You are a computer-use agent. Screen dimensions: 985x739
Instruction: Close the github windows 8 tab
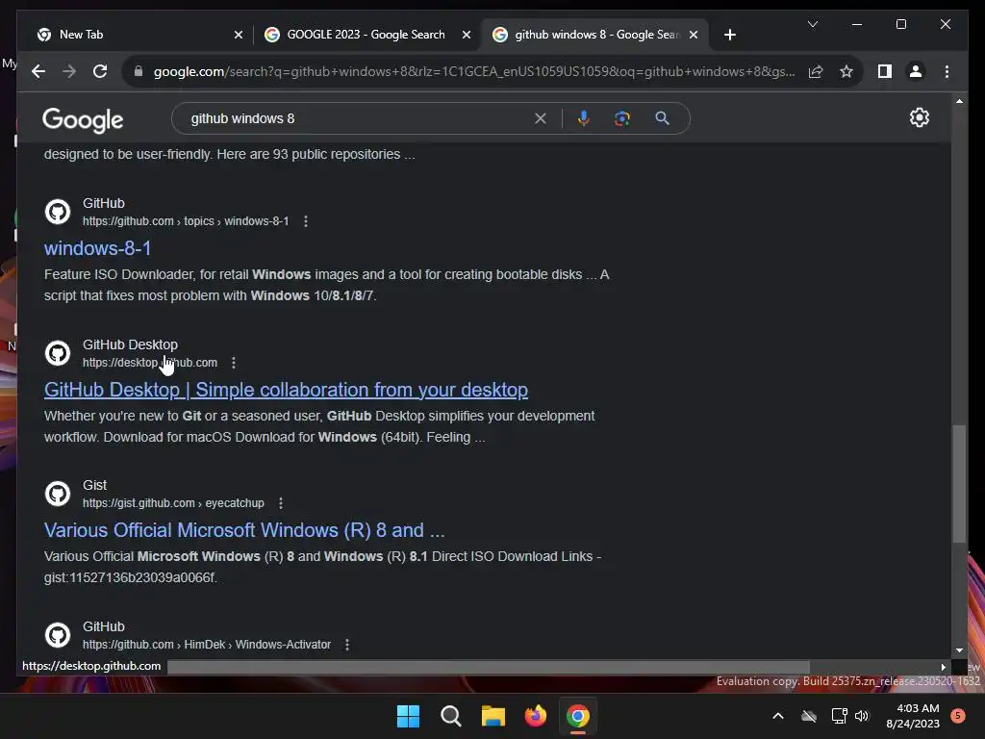pos(693,35)
